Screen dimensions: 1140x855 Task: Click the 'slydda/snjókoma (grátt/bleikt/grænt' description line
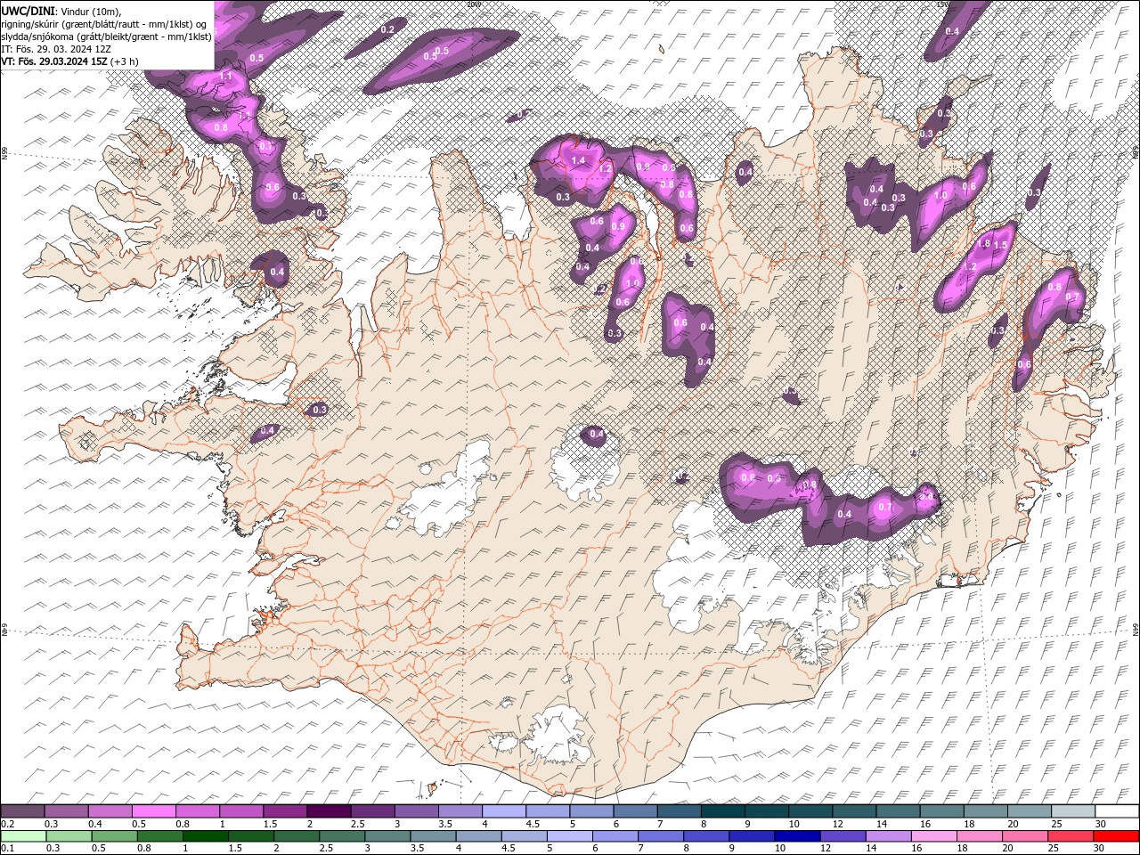coord(106,36)
